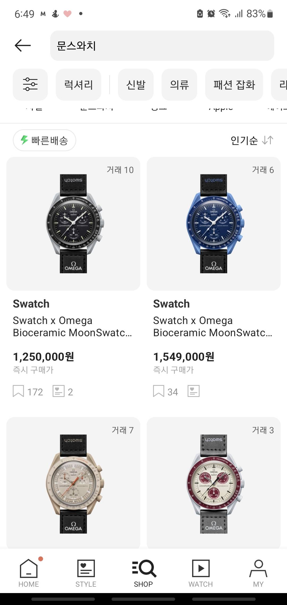287x605 pixels.
Task: Tap the 문스와치 search field
Action: point(162,46)
